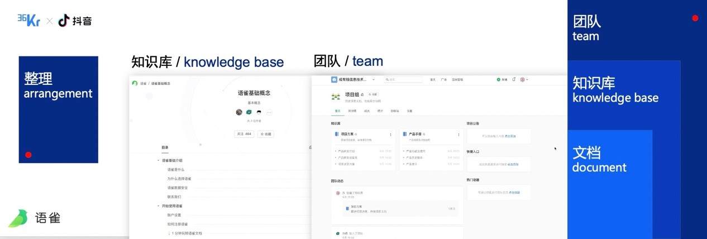This screenshot has width=707, height=239.
Task: Open the first document listed in 项目方案 card
Action: pyautogui.click(x=346, y=151)
